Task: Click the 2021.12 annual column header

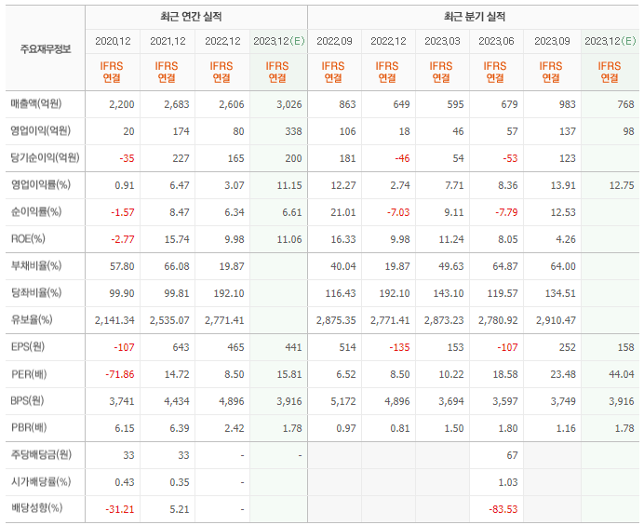Action: pos(168,41)
